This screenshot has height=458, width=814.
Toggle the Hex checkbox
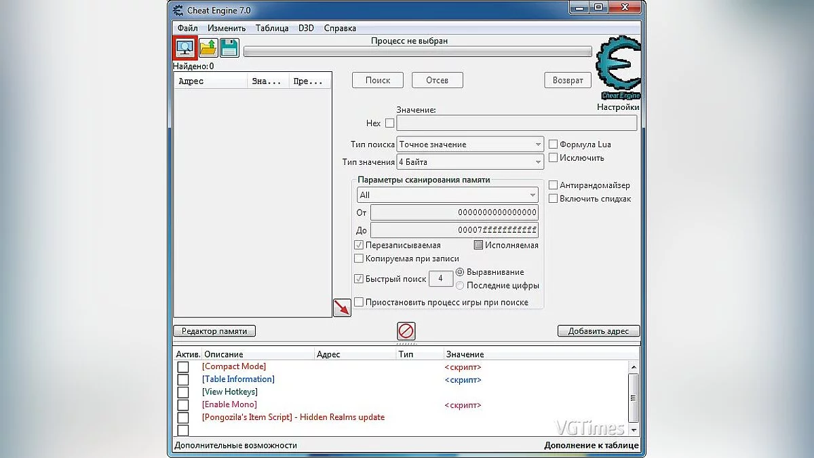click(x=389, y=123)
